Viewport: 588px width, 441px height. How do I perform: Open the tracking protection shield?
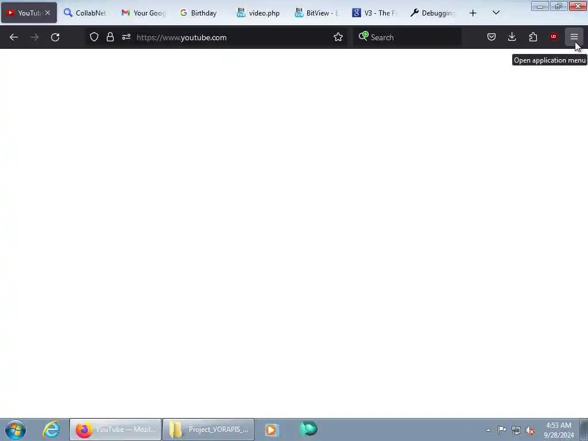coord(94,37)
